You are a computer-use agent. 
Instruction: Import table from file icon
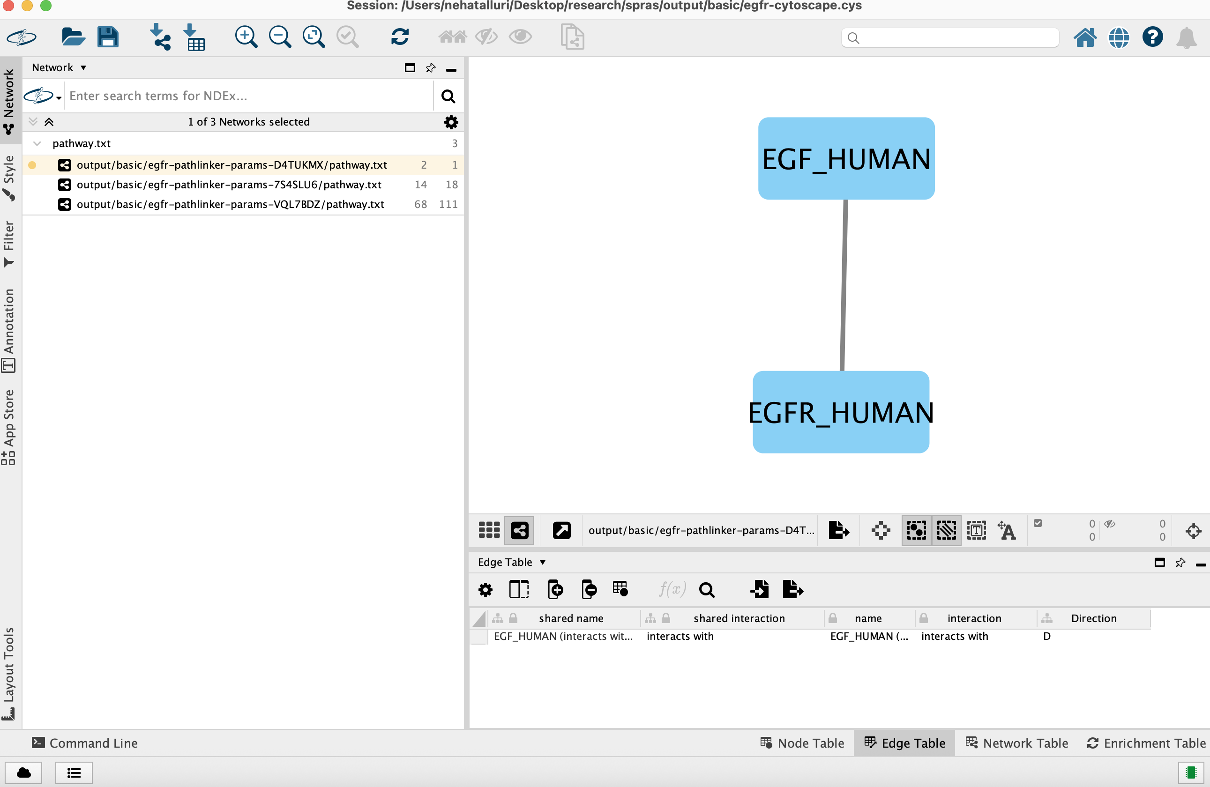click(194, 37)
